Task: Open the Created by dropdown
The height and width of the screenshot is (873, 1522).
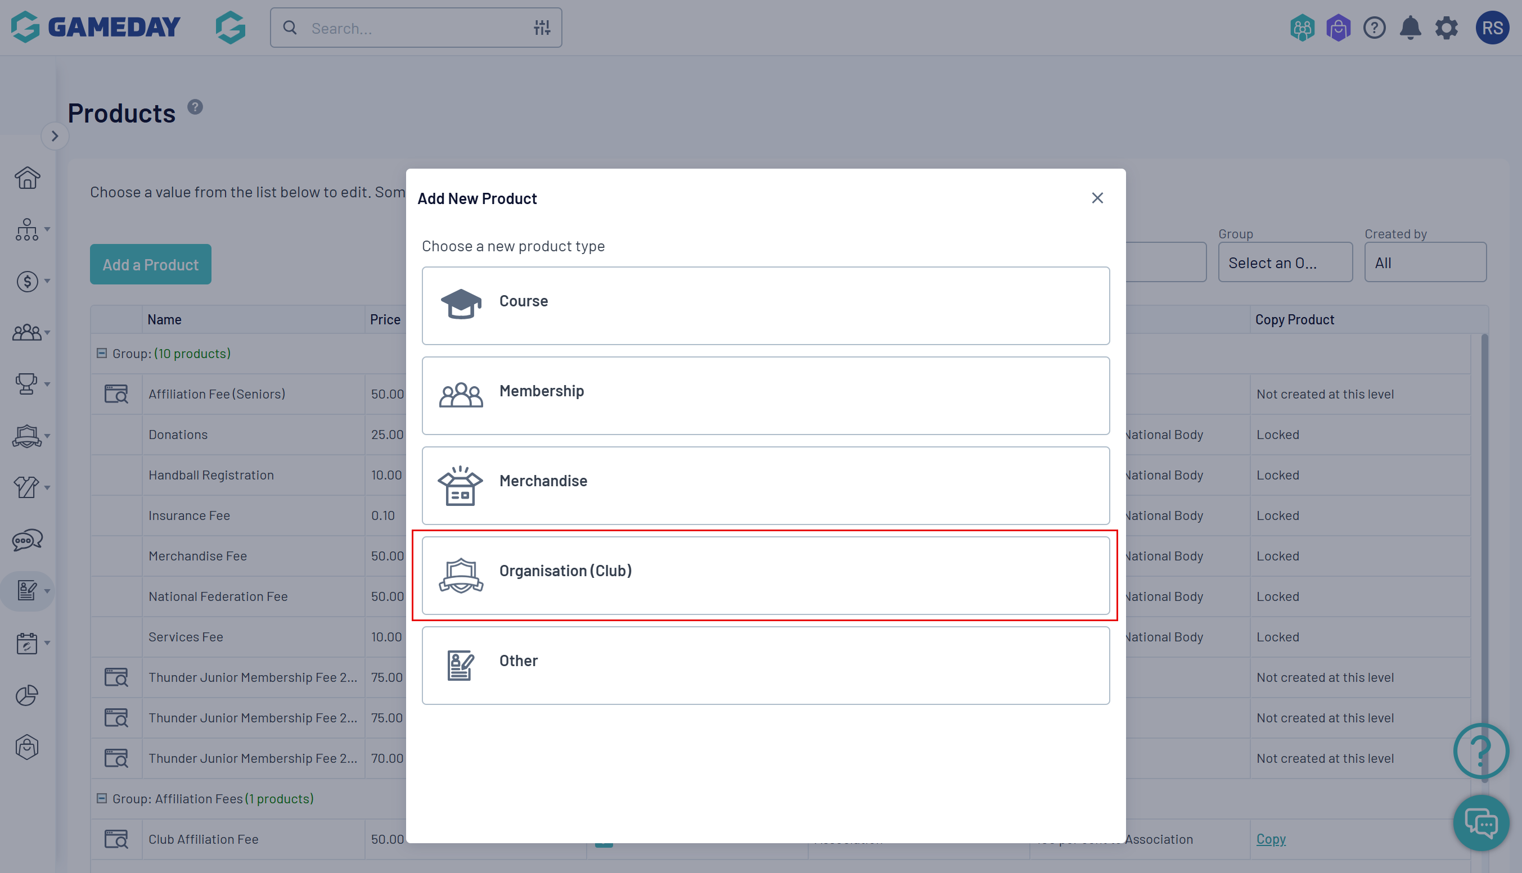Action: tap(1425, 263)
